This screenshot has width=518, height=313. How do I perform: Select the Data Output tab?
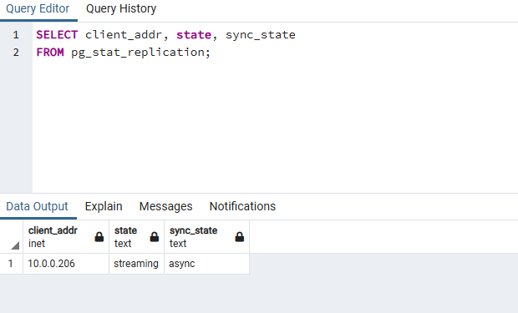click(x=37, y=206)
